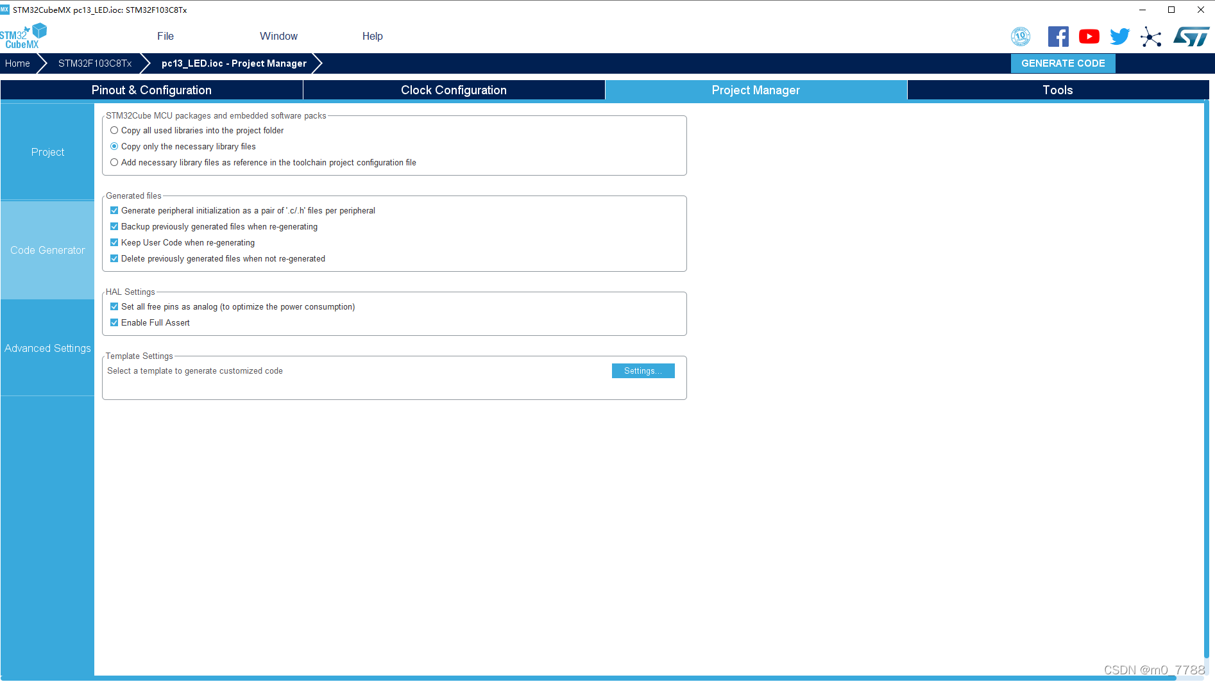
Task: Open the ST community network icon
Action: 1151,37
